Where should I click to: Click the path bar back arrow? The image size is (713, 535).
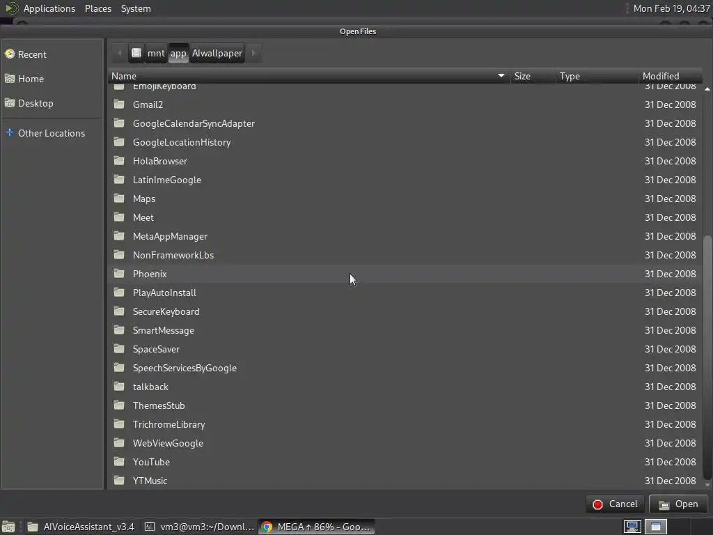pyautogui.click(x=120, y=53)
